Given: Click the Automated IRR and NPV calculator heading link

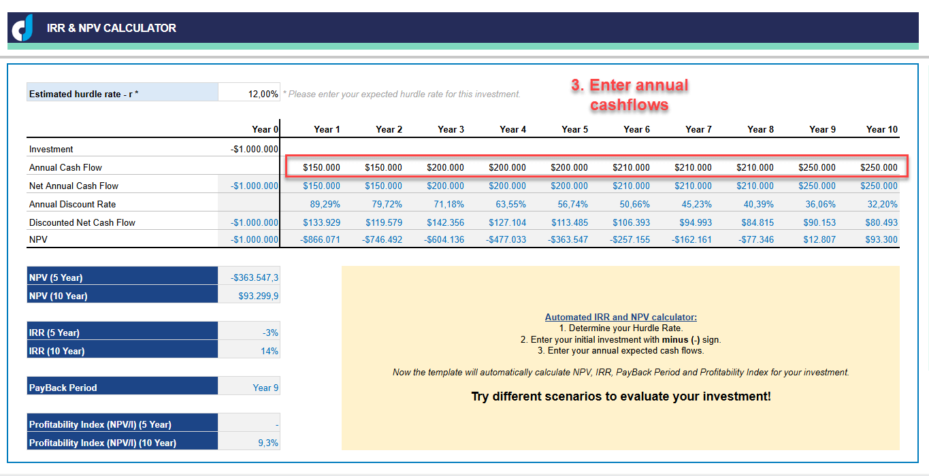Looking at the screenshot, I should (620, 317).
